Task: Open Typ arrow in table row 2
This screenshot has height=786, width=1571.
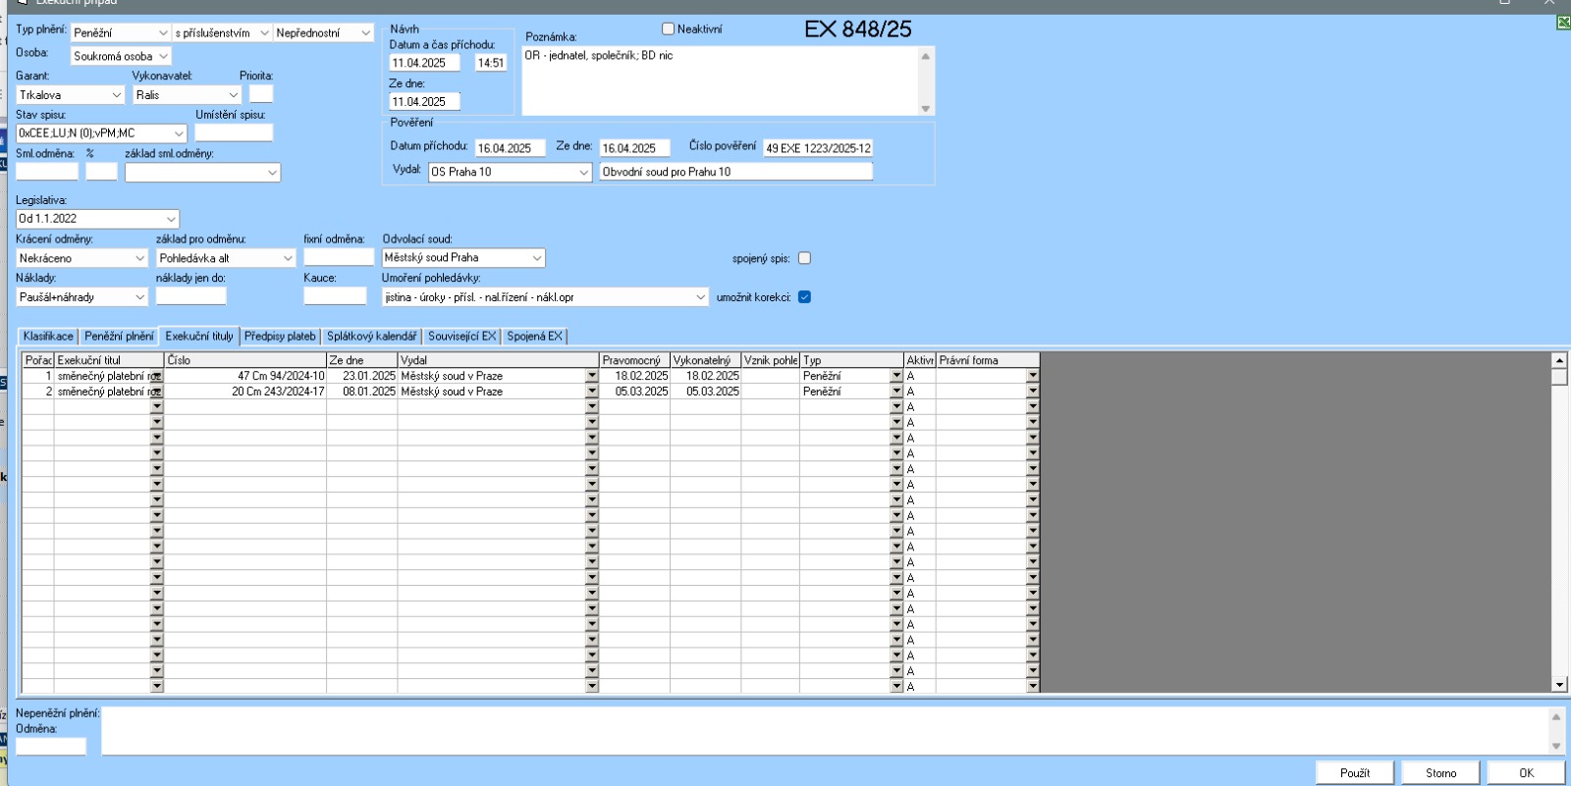Action: (896, 392)
